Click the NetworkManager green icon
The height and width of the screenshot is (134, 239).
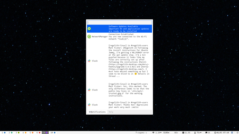(89, 36)
